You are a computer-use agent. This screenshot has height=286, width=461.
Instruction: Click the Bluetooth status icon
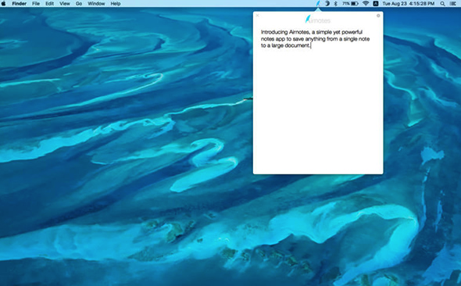click(x=335, y=4)
